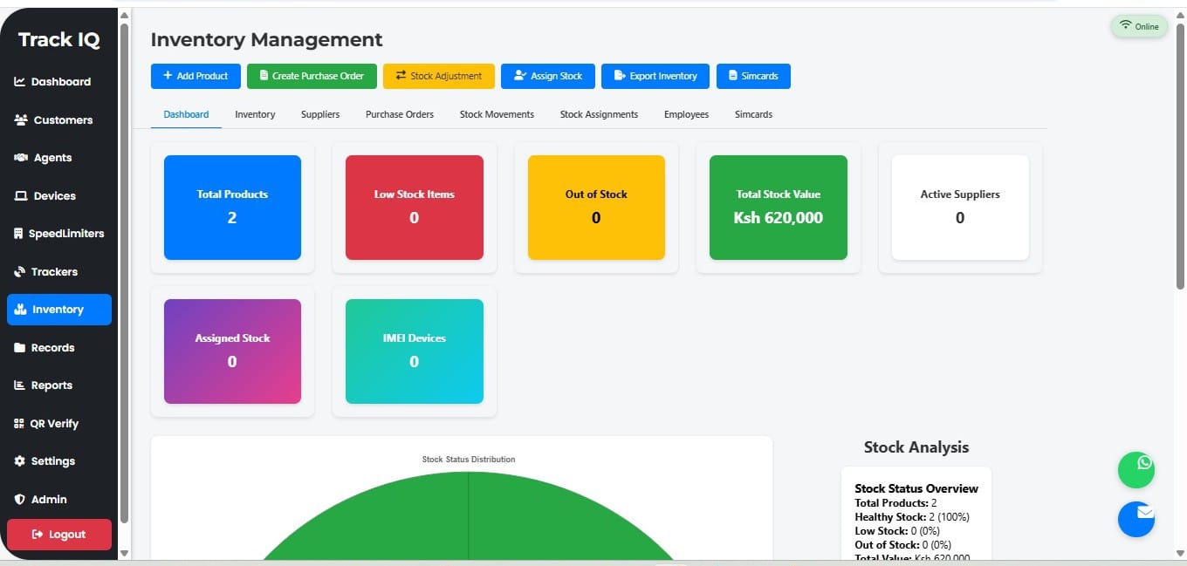Open the QR Verify section

point(21,423)
